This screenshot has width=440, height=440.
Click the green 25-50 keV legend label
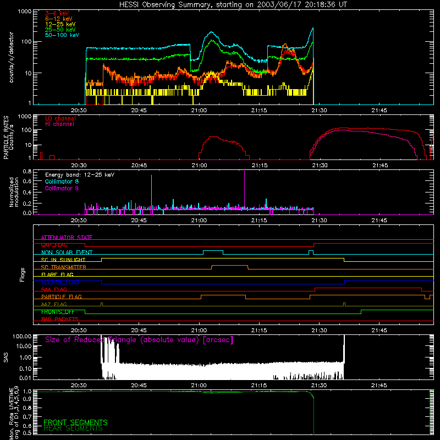tap(61, 30)
